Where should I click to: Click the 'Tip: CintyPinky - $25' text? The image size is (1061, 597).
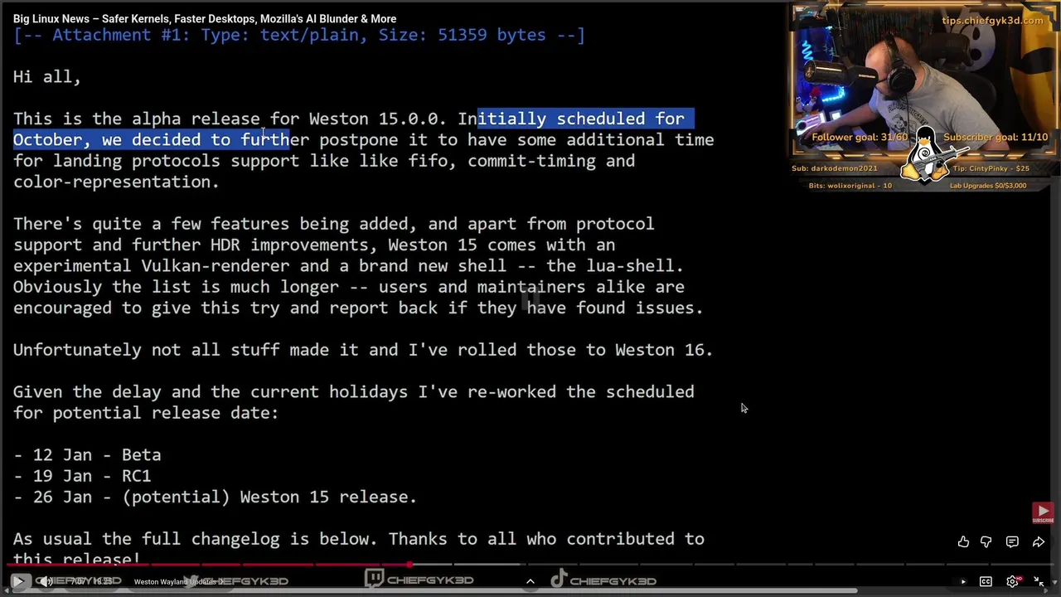(991, 168)
